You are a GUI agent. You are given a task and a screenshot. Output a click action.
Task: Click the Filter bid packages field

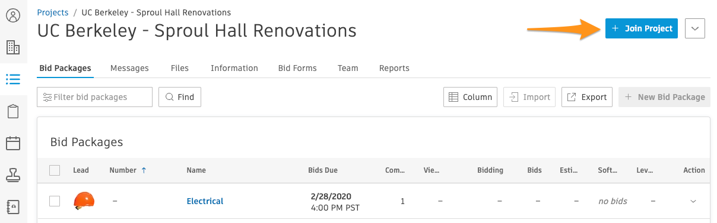pos(94,97)
